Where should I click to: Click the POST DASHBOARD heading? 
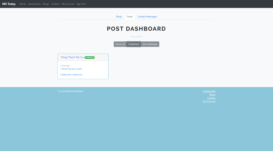tap(136, 29)
